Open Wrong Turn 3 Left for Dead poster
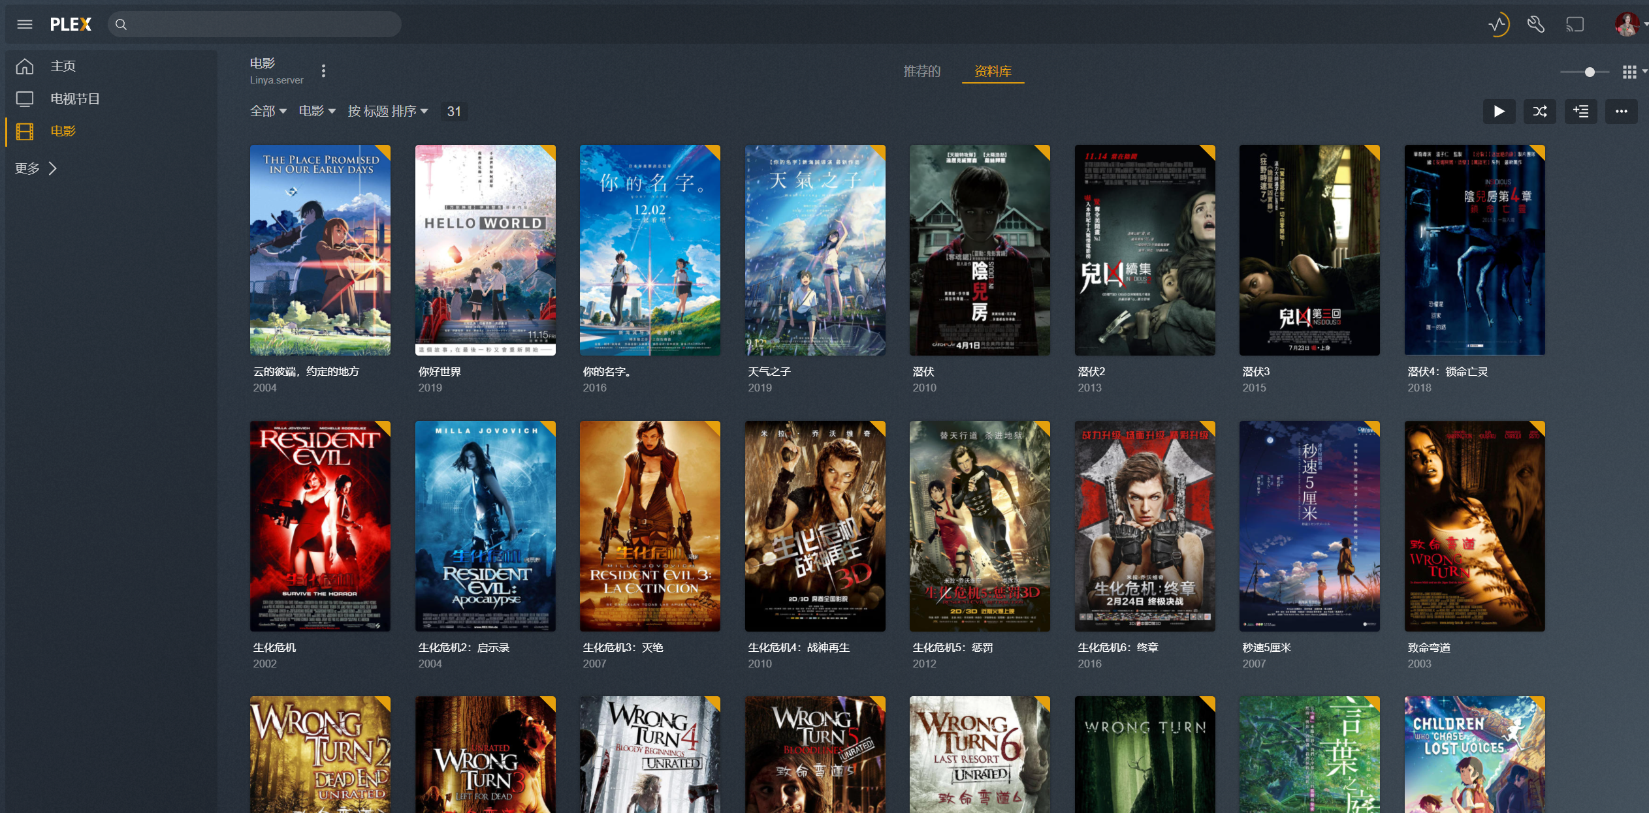Viewport: 1649px width, 813px height. [x=485, y=754]
